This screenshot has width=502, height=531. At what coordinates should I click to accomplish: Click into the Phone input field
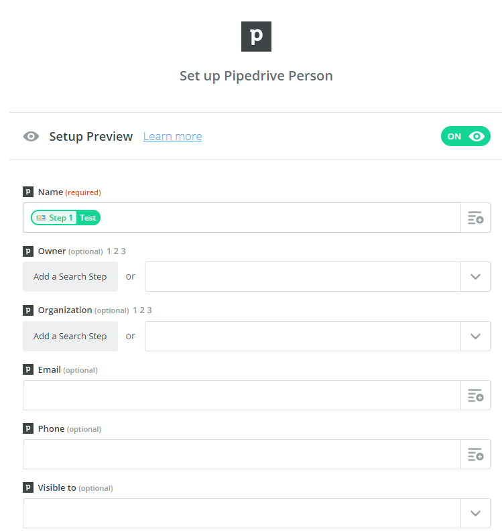pos(241,455)
